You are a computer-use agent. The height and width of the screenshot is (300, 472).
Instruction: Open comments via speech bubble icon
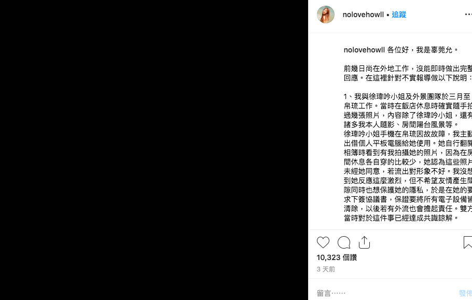[x=344, y=242]
